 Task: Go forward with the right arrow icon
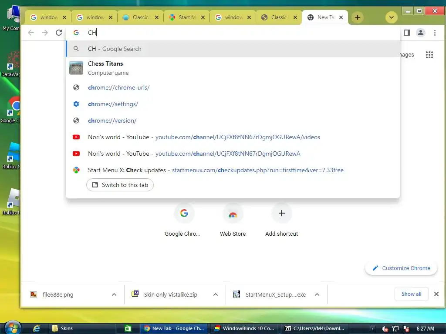(45, 33)
